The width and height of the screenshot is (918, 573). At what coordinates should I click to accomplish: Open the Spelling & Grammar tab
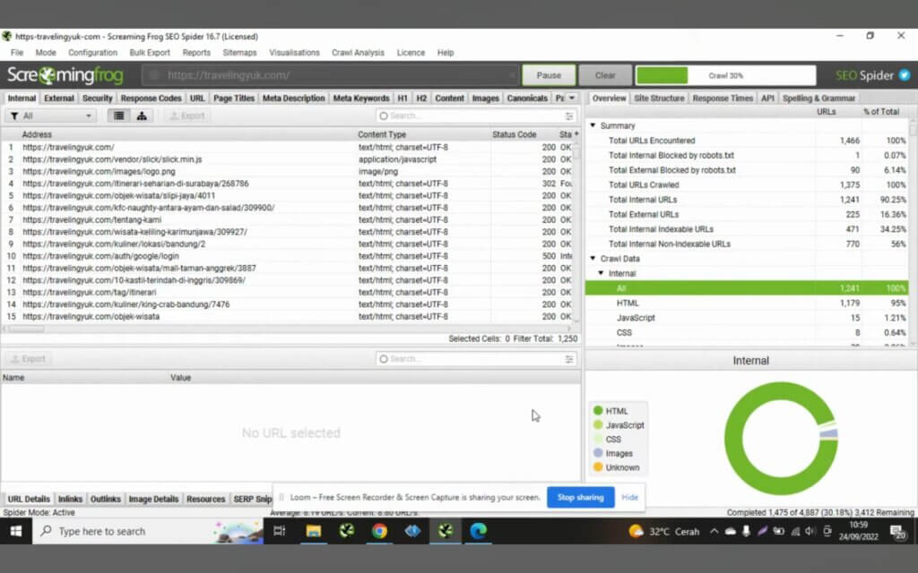pyautogui.click(x=818, y=98)
